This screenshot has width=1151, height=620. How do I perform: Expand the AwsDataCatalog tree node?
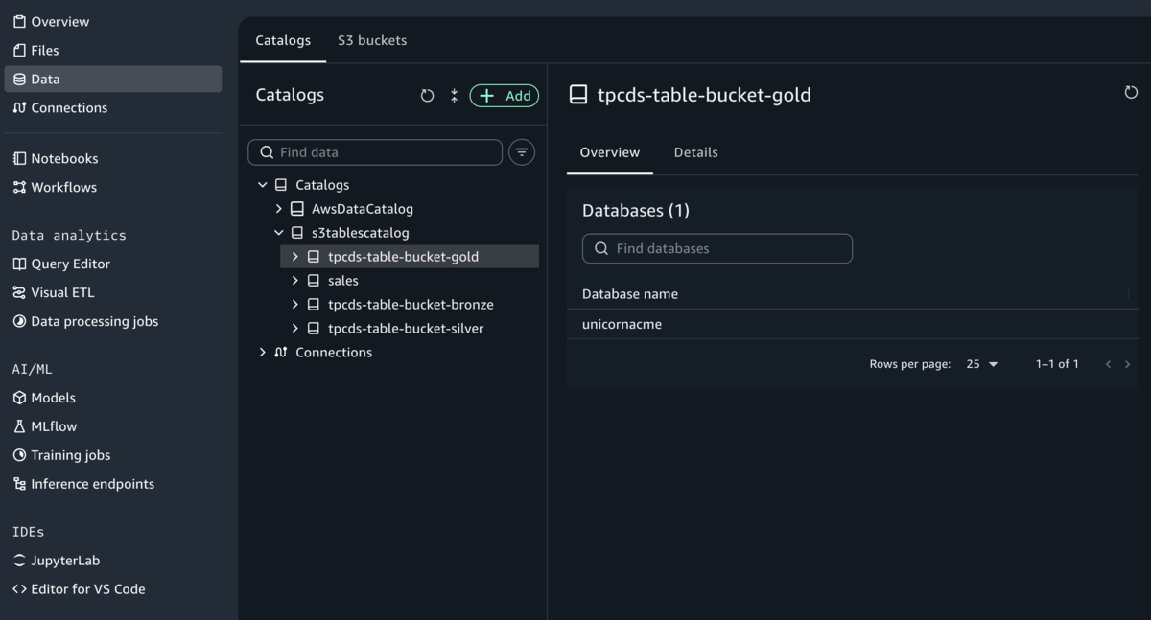pyautogui.click(x=279, y=209)
